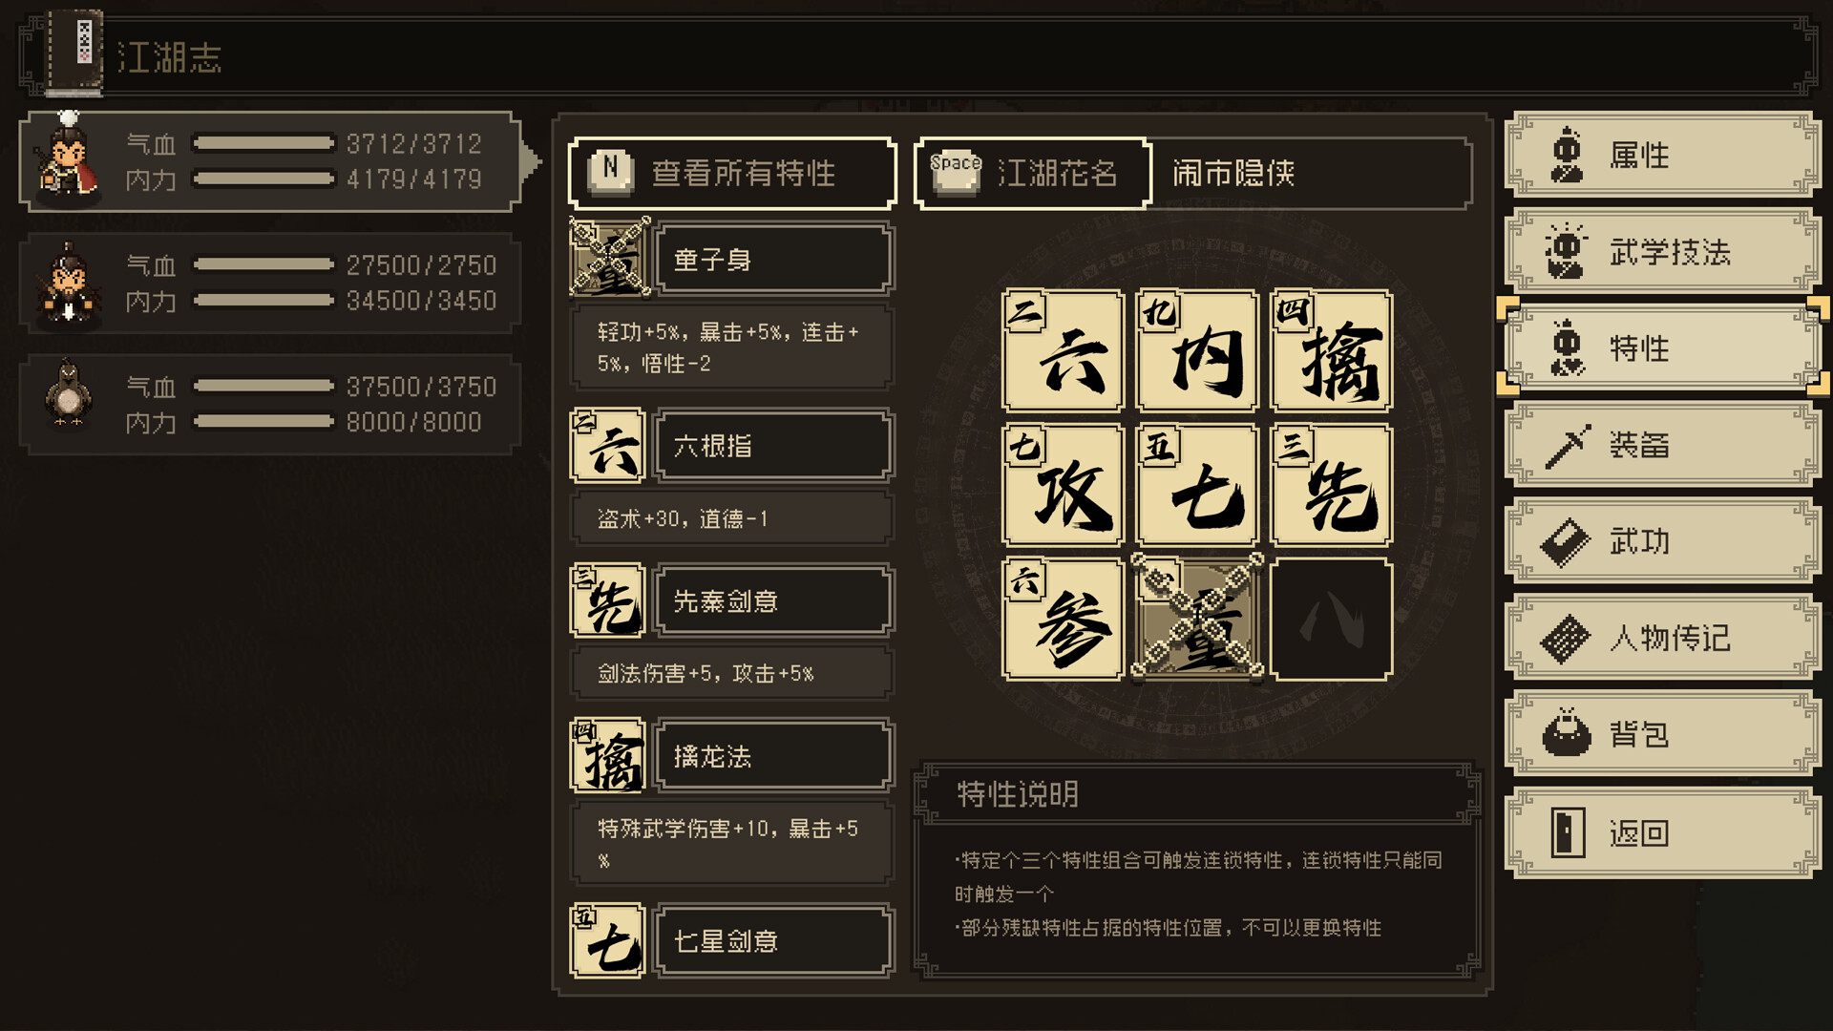This screenshot has width=1833, height=1031.
Task: Click the empty 八 trait slot
Action: point(1331,620)
